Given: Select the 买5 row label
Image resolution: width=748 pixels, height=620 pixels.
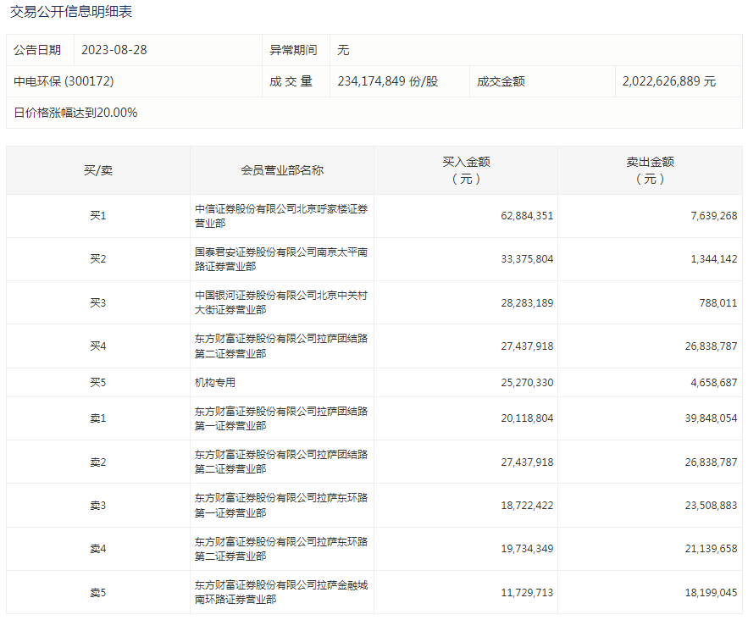Looking at the screenshot, I should pyautogui.click(x=97, y=383).
